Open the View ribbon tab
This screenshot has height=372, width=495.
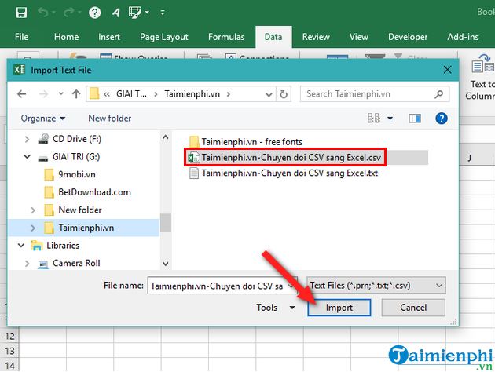click(358, 37)
